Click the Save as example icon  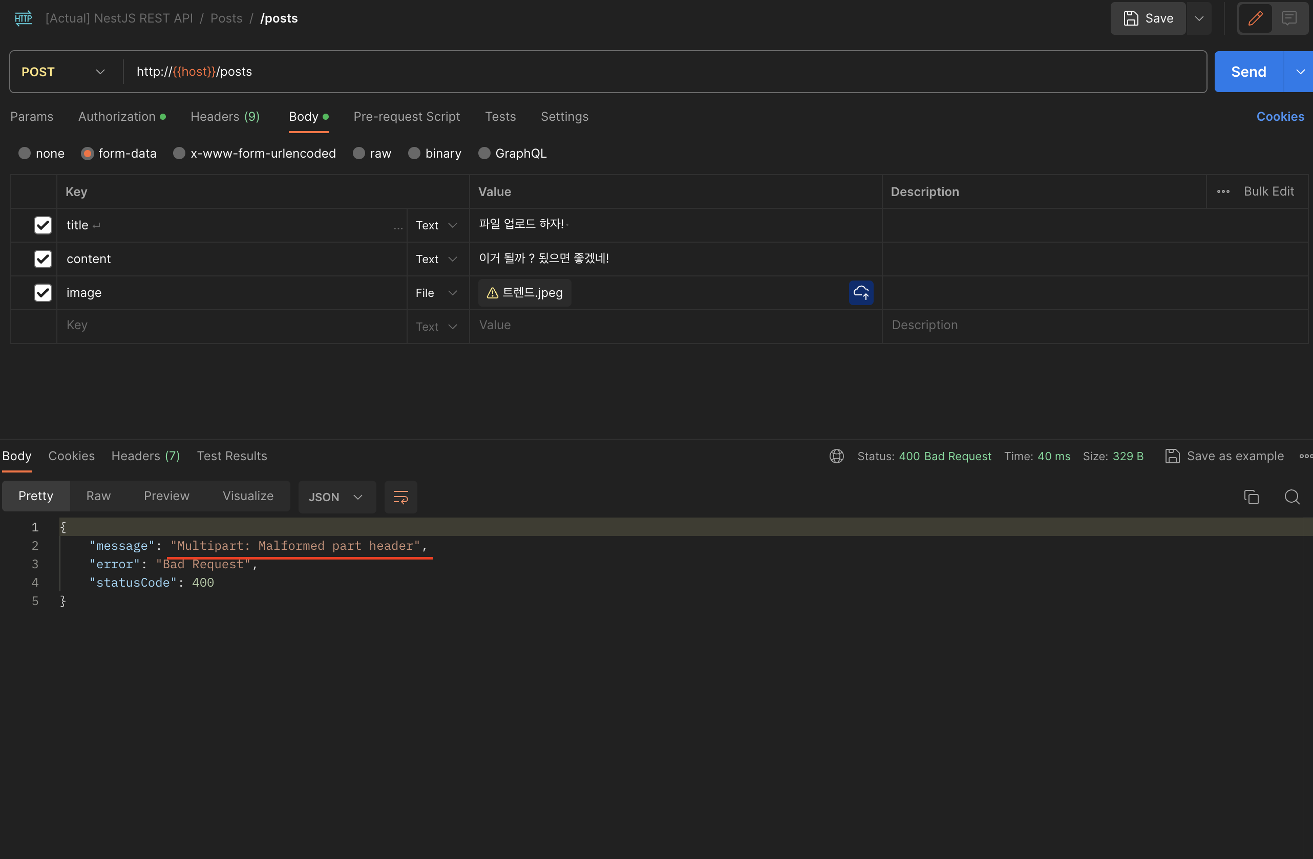click(1172, 456)
